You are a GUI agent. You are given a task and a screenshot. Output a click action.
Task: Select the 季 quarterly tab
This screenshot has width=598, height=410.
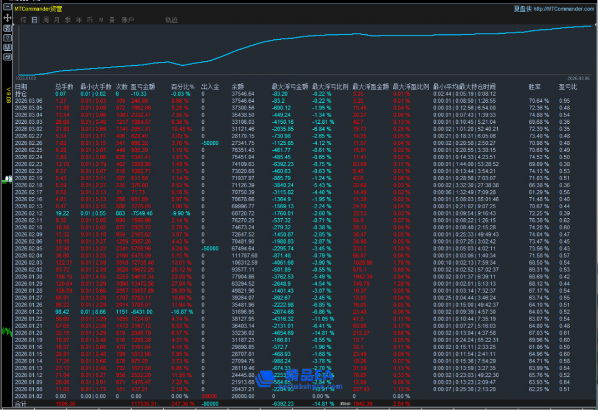tap(68, 20)
